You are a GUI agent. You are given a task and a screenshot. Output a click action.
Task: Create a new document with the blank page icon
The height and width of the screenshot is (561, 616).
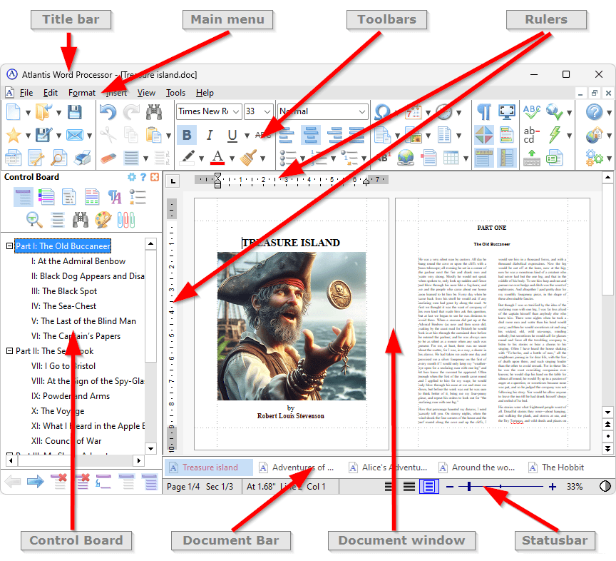[14, 112]
